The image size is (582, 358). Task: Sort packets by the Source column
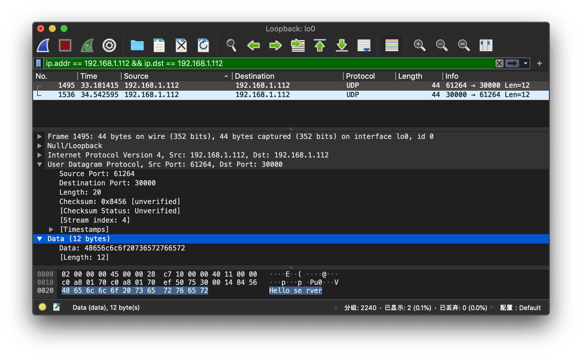[176, 76]
